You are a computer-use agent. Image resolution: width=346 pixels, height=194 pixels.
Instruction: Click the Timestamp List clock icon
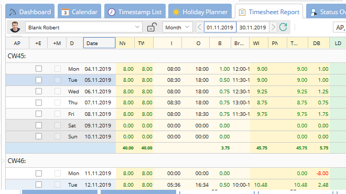[112, 12]
